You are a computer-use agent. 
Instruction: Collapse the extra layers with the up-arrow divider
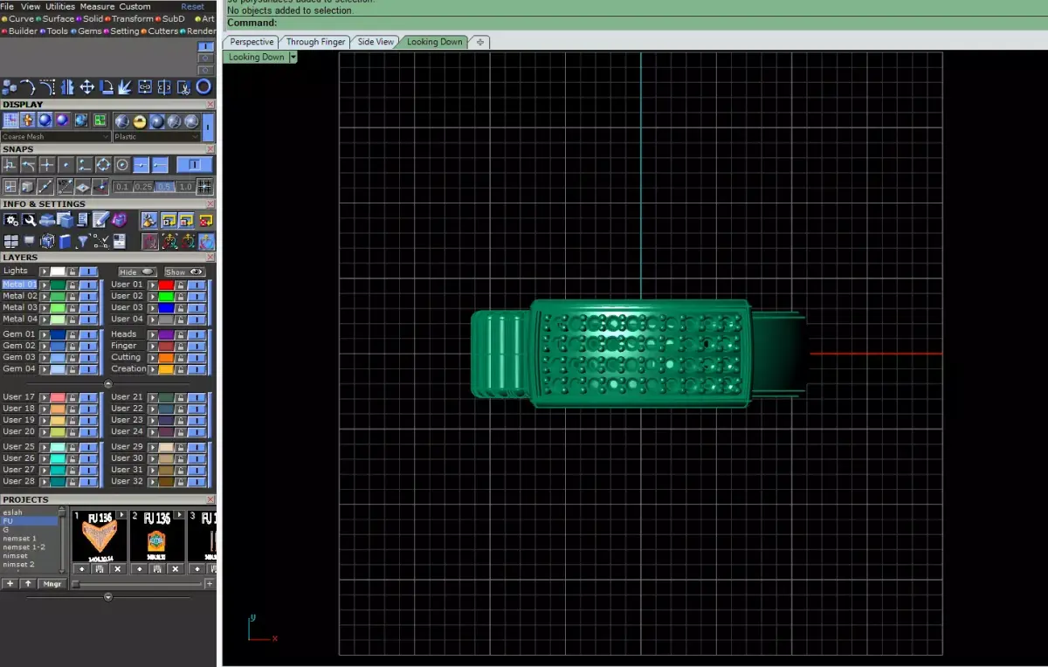pyautogui.click(x=108, y=384)
